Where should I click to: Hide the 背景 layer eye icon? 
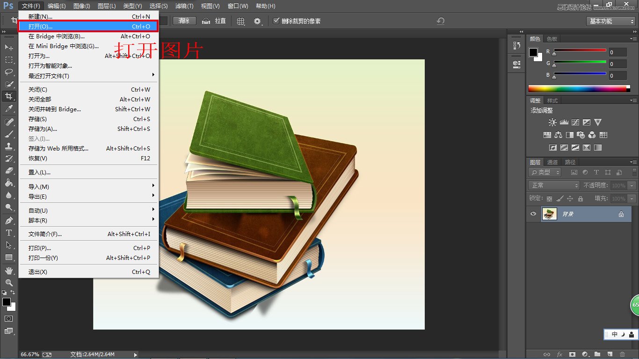coord(533,214)
